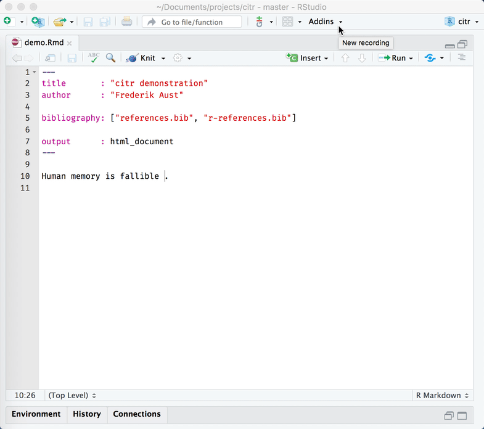Restore the Environment pane icon
Screen dimensions: 484x429
pos(449,415)
